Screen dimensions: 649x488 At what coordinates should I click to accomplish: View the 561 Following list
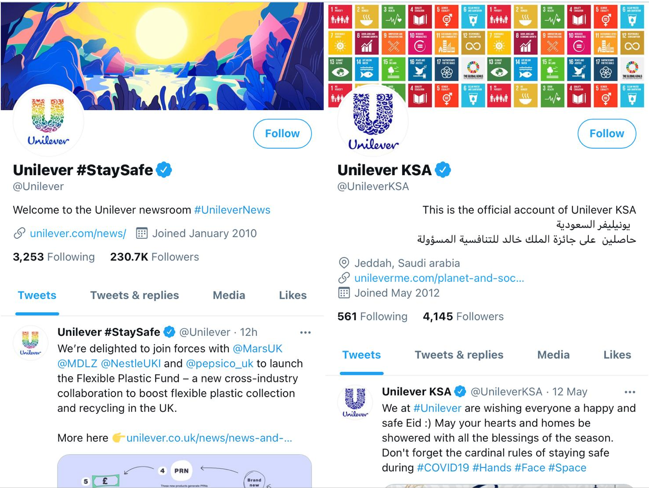(372, 317)
